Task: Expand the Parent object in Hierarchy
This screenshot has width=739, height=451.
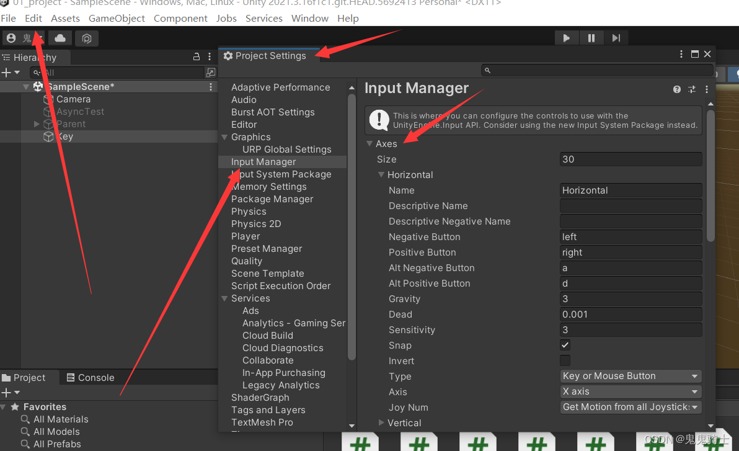Action: 37,124
